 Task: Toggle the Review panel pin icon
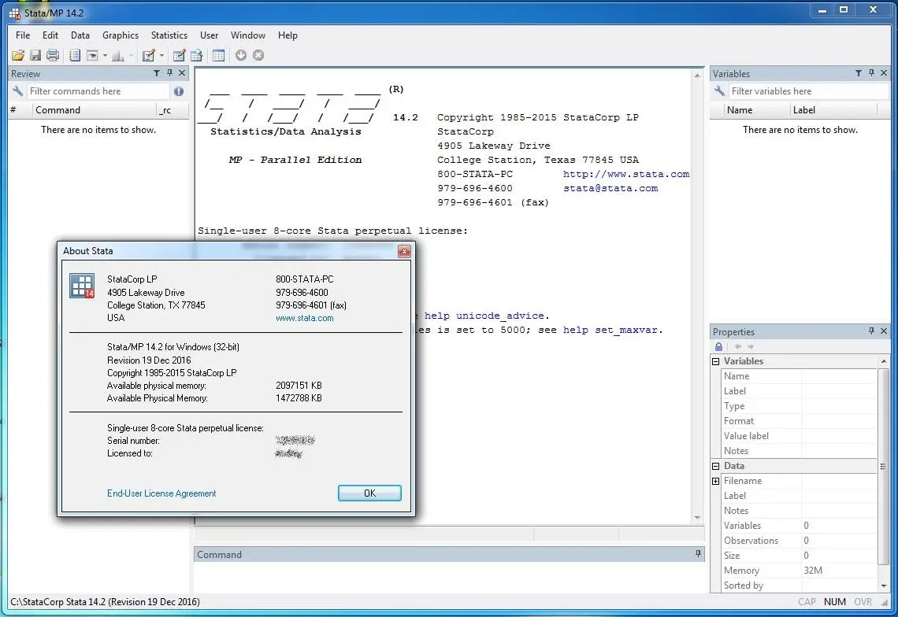point(169,73)
